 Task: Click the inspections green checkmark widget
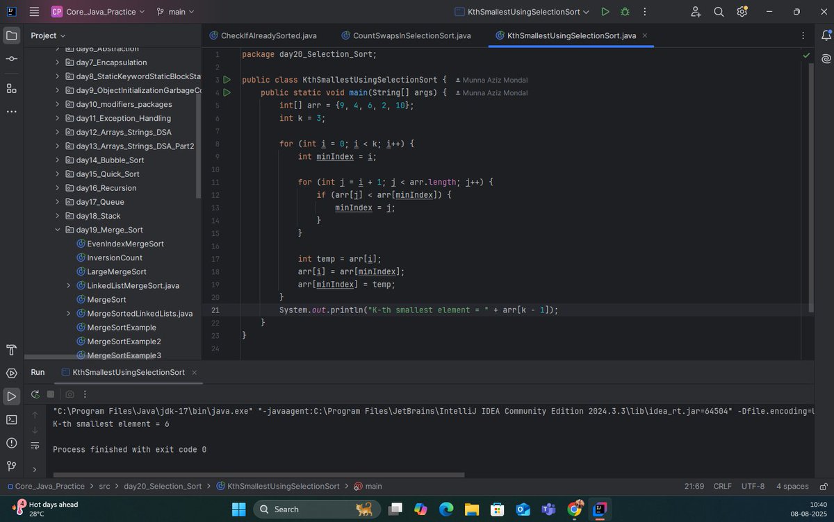point(806,54)
